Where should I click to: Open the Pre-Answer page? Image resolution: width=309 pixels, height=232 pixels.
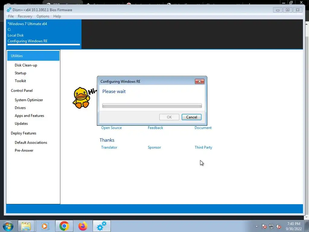tap(24, 150)
